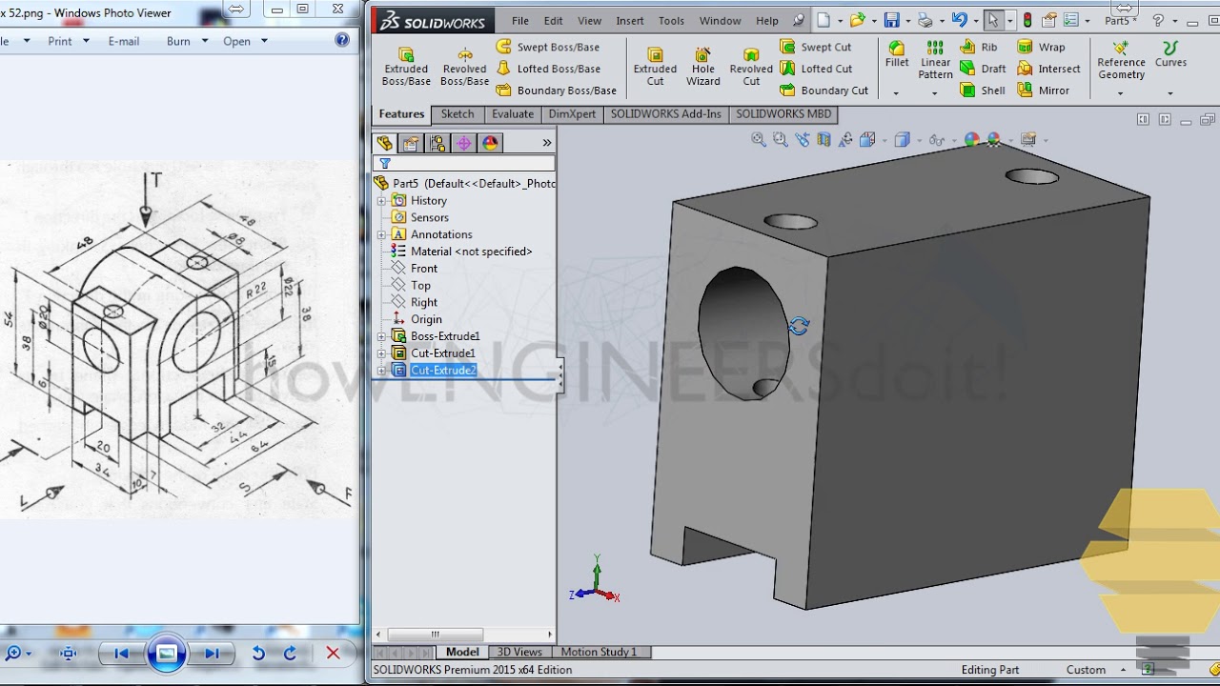Click the Save icon in SolidWorks toolbar
Viewport: 1220px width, 686px height.
point(891,20)
